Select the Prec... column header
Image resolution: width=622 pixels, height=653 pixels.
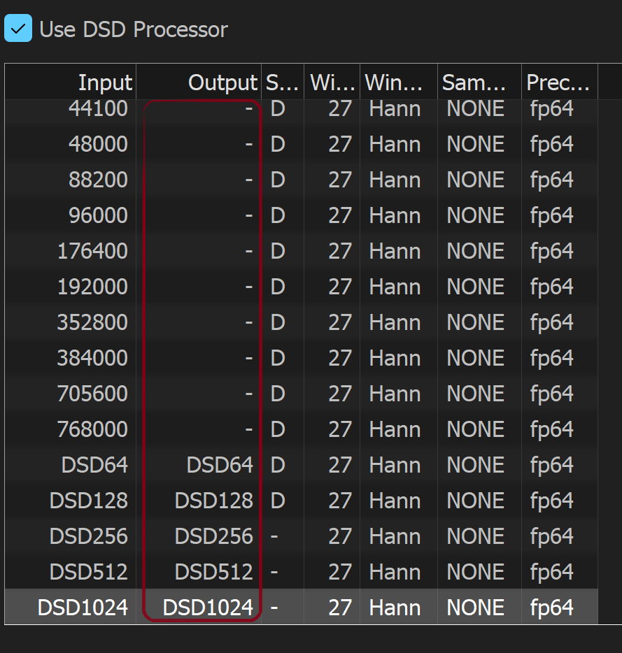[560, 82]
